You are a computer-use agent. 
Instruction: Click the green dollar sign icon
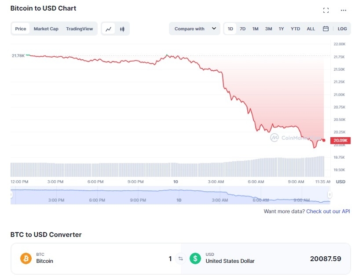pos(195,258)
